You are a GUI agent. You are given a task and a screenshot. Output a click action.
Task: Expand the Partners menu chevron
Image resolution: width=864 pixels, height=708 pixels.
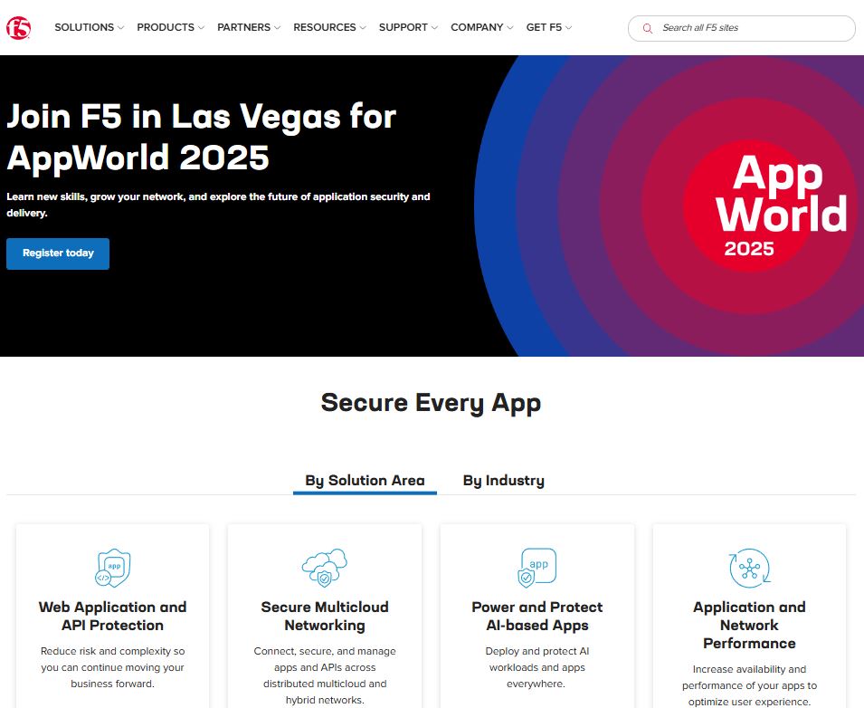point(277,27)
